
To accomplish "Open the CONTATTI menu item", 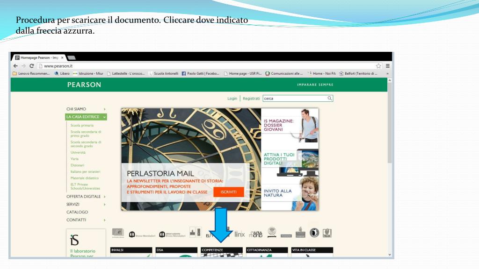I will coord(76,220).
